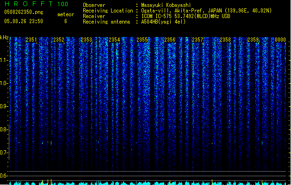Click the 0.9 kHz axis tick label
This screenshot has width=291, height=185.
coord(3,106)
